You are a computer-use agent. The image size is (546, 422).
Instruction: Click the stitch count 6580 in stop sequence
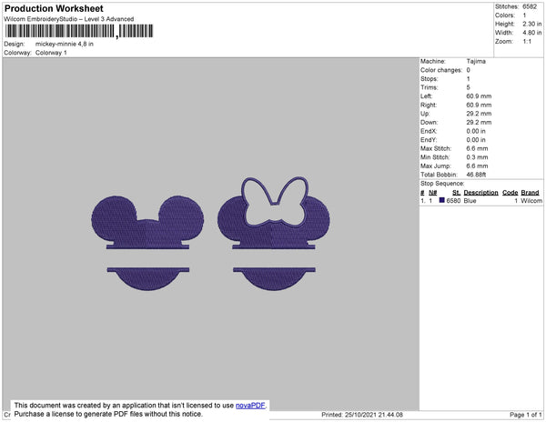click(x=453, y=201)
